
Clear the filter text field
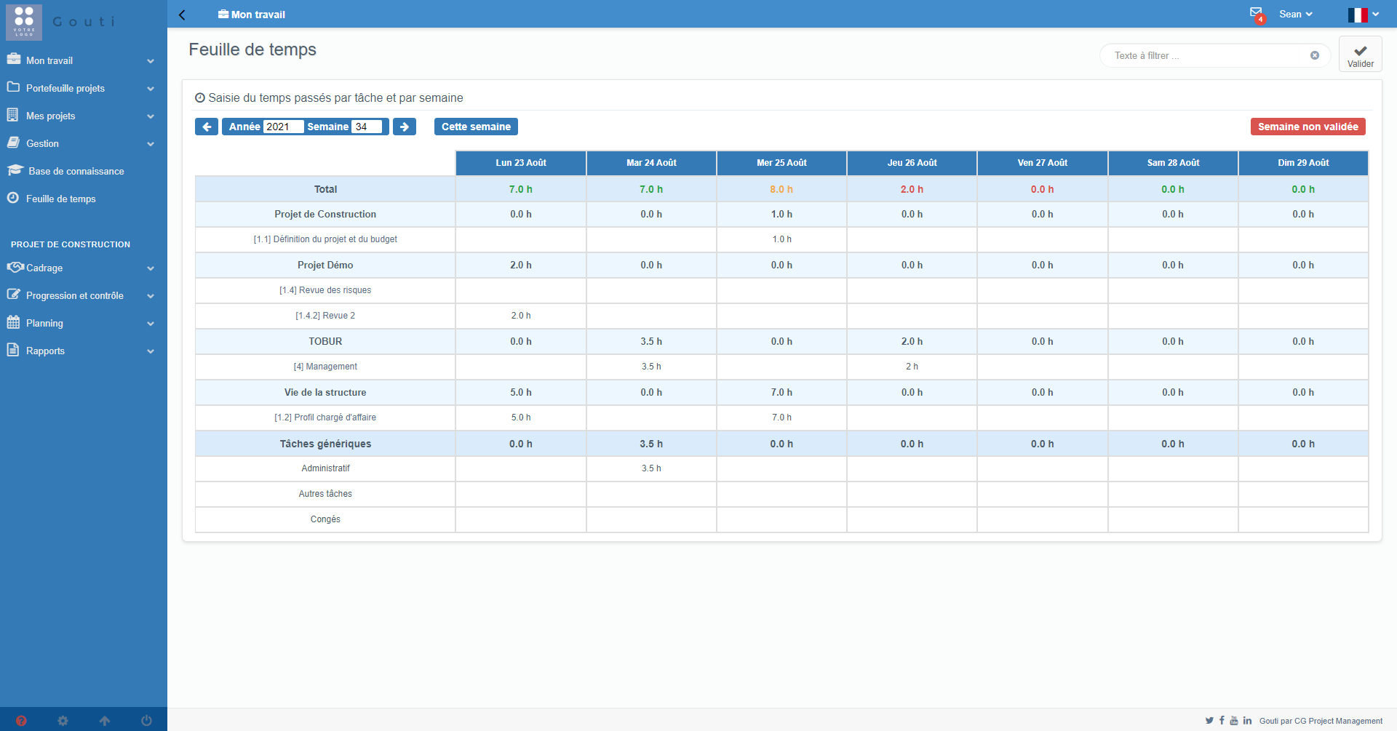tap(1315, 55)
